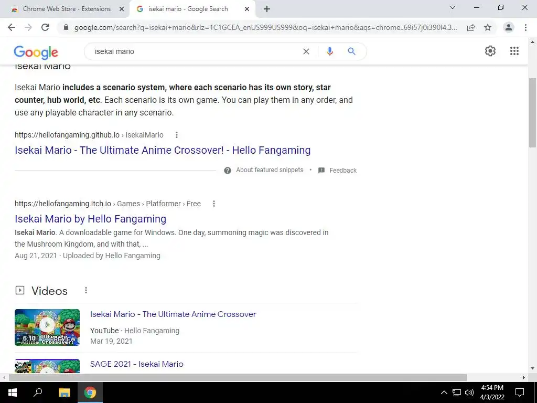Open network status tray icon
Image resolution: width=537 pixels, height=403 pixels.
[457, 393]
